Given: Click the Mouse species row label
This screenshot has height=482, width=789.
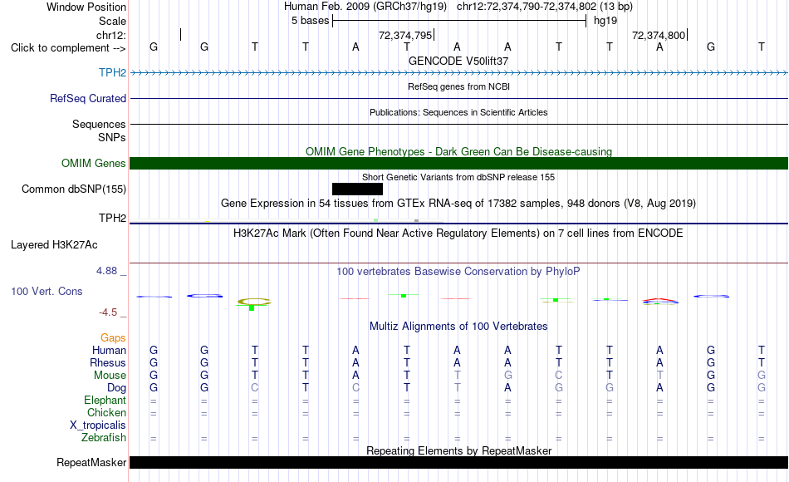Looking at the screenshot, I should [x=110, y=376].
